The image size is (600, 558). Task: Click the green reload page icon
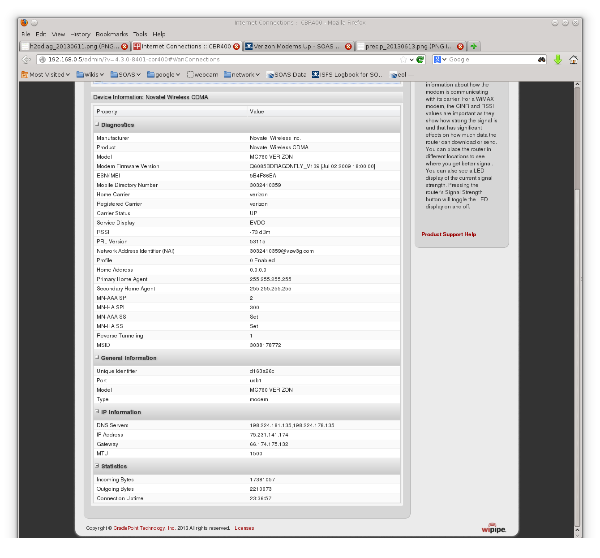(x=420, y=60)
